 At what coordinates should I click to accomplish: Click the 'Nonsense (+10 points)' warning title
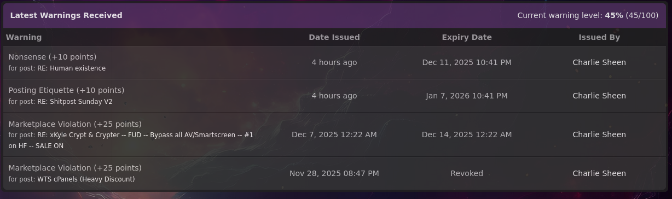53,57
